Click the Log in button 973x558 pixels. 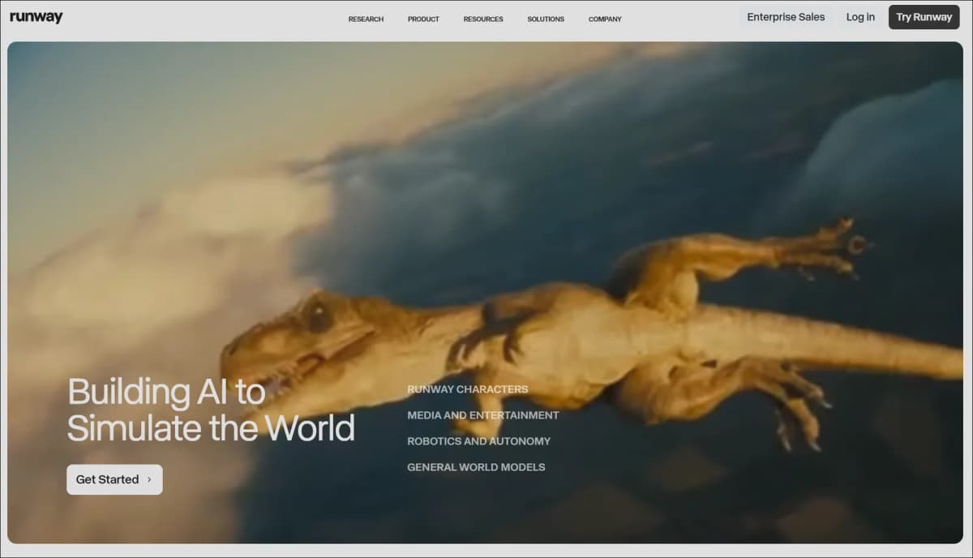pyautogui.click(x=860, y=17)
